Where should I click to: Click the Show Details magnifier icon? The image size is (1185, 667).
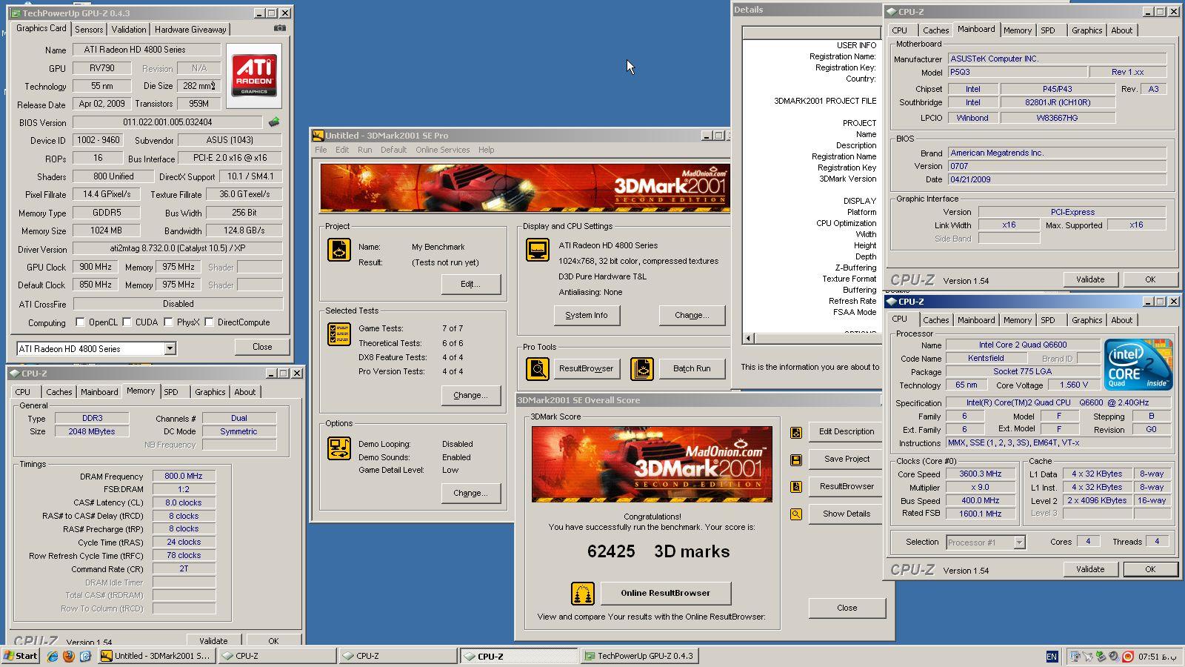point(796,514)
